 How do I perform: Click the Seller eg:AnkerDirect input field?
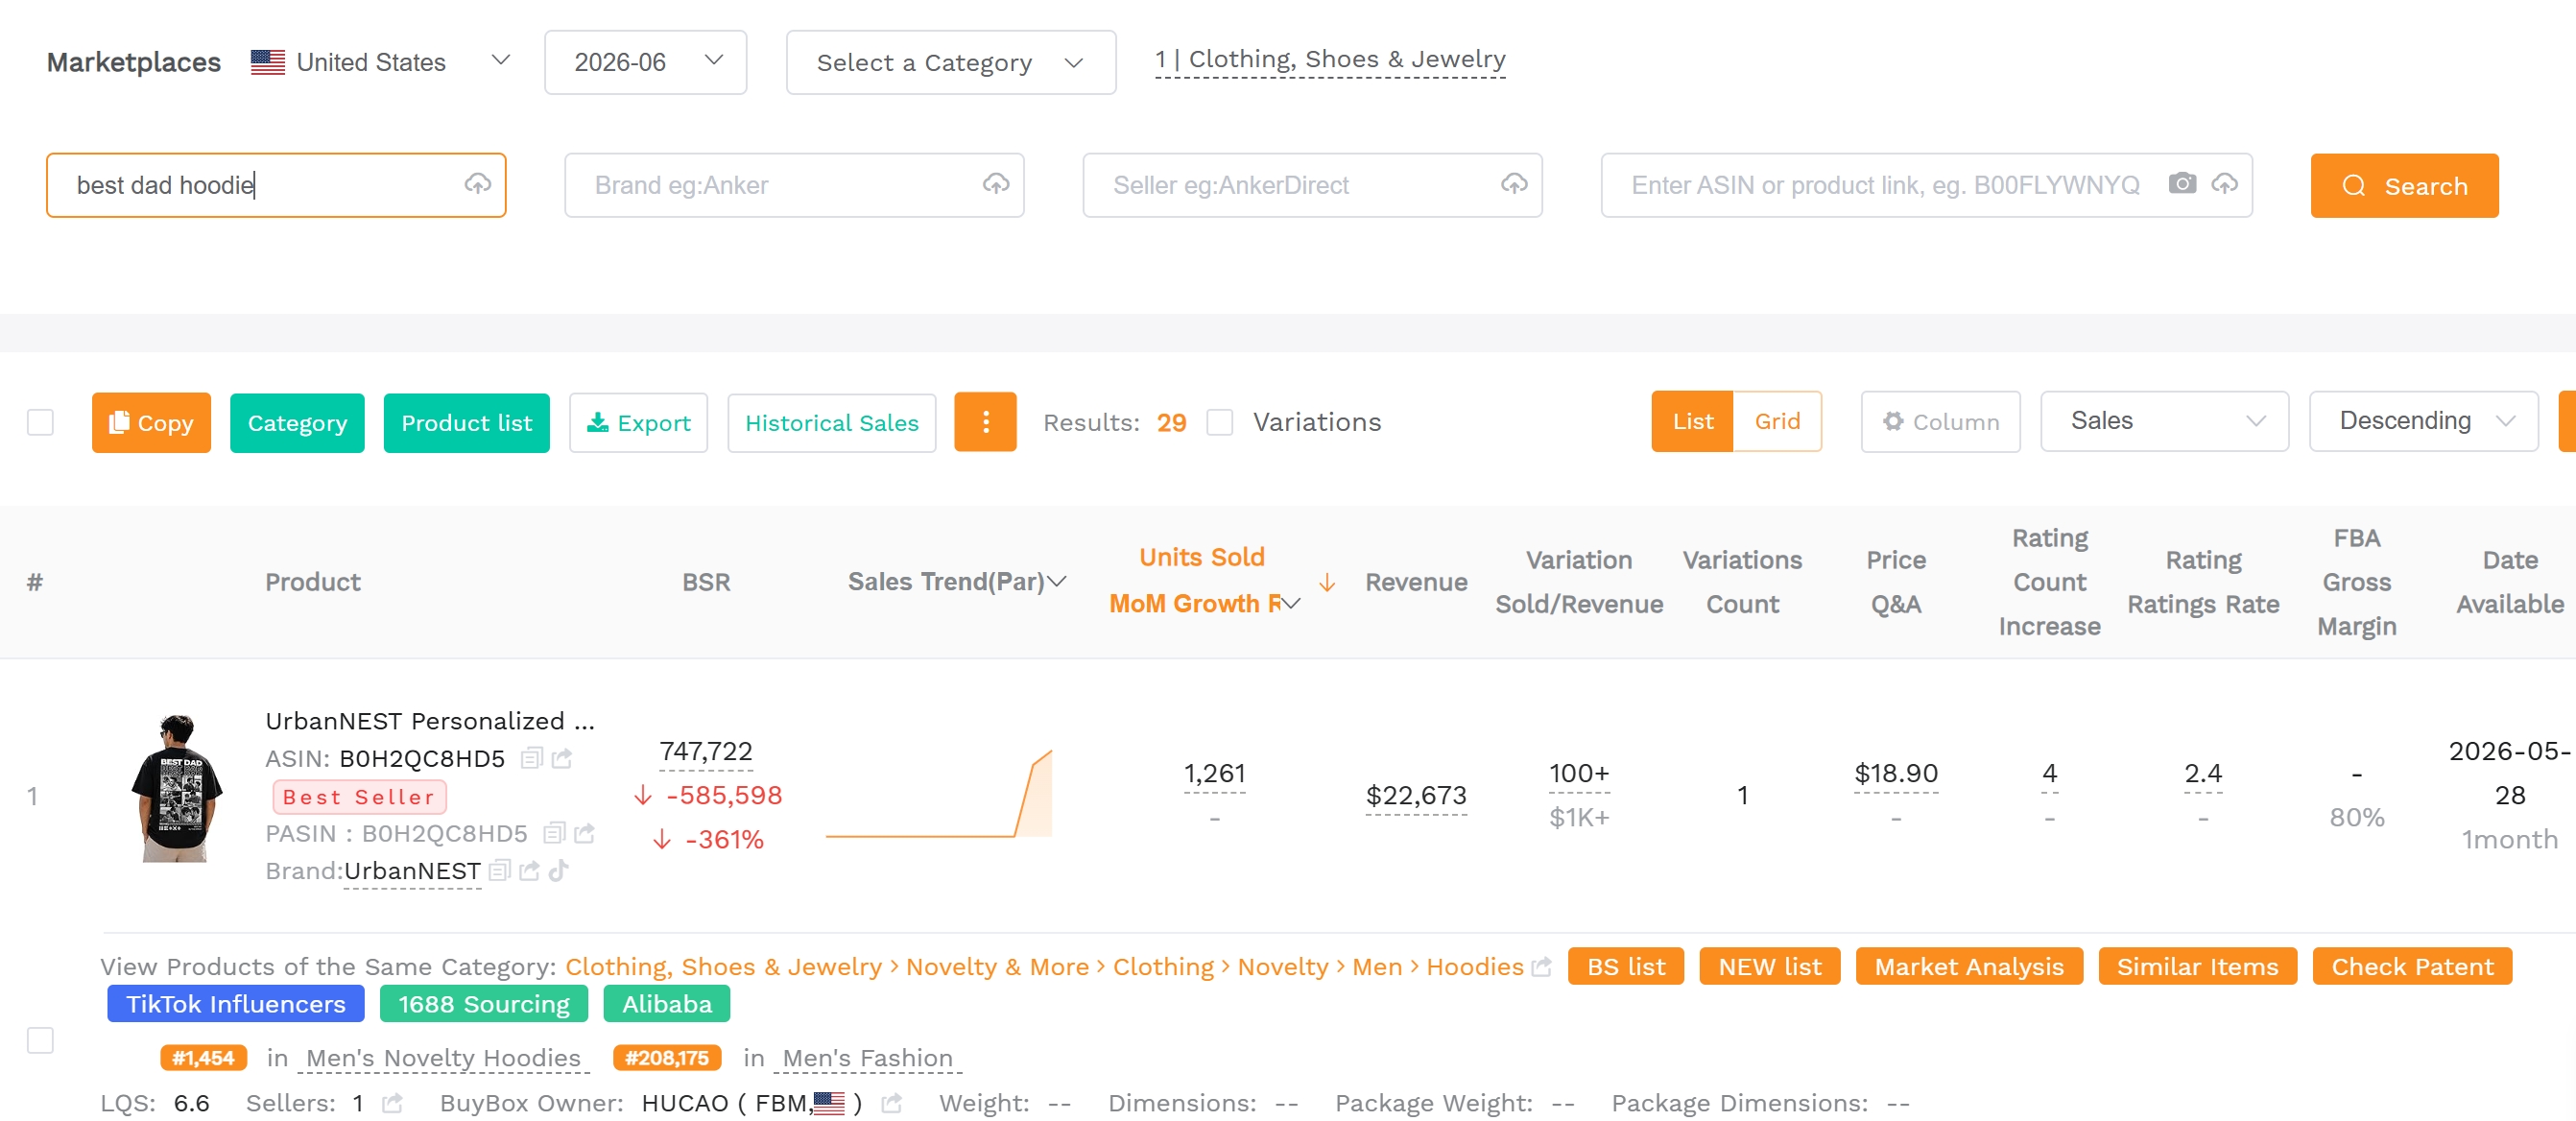1312,185
